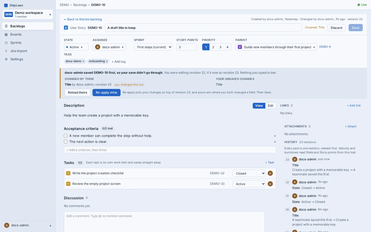Click the story points input field
Screen dimensions: 371x232
click(187, 47)
